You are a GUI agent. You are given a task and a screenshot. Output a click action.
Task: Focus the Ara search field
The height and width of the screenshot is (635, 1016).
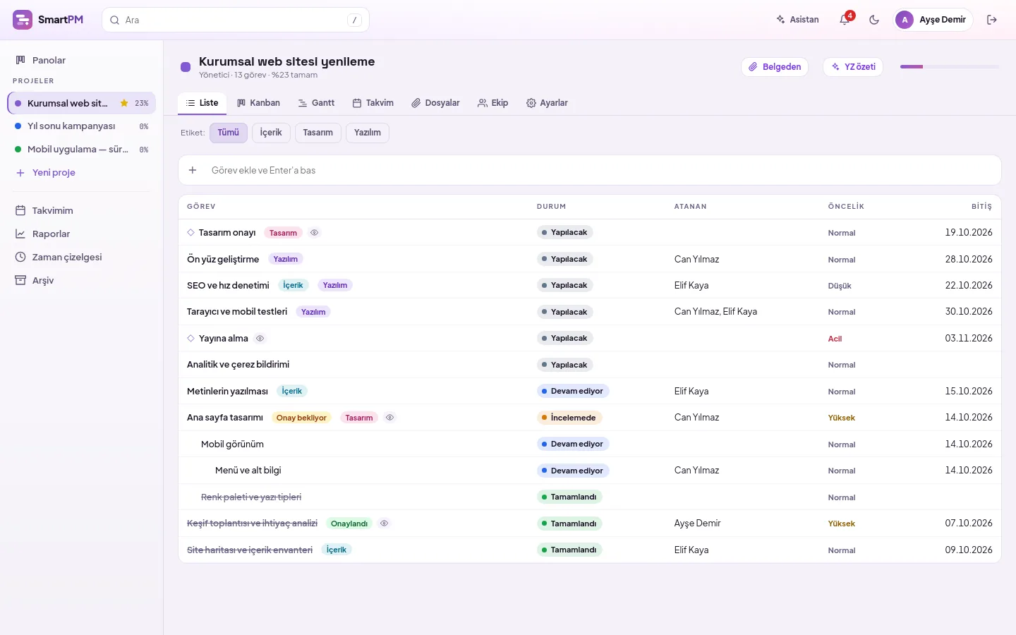236,20
